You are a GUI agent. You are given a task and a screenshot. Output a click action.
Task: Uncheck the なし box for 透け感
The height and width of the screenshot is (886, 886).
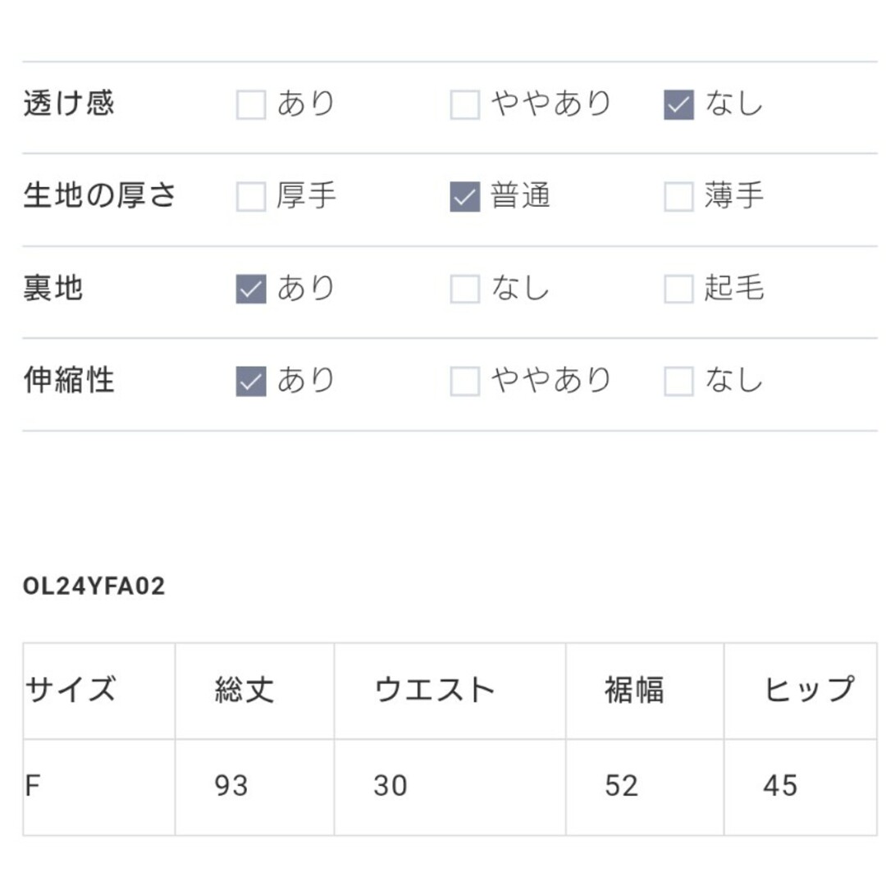pos(678,104)
